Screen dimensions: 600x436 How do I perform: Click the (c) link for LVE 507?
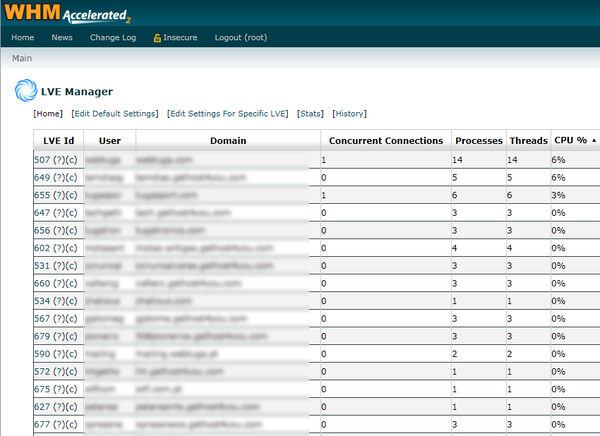tap(71, 160)
